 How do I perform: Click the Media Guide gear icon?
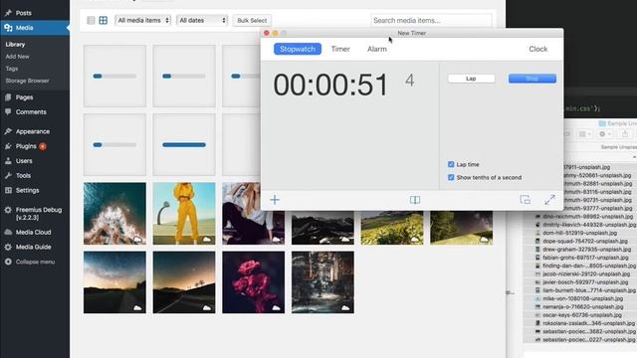[8, 247]
